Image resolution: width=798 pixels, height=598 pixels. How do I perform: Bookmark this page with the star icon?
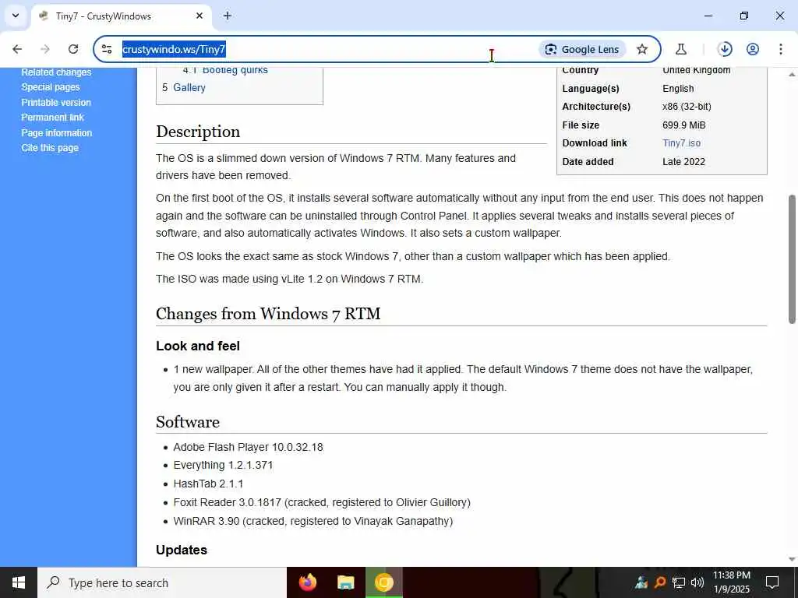(x=642, y=49)
